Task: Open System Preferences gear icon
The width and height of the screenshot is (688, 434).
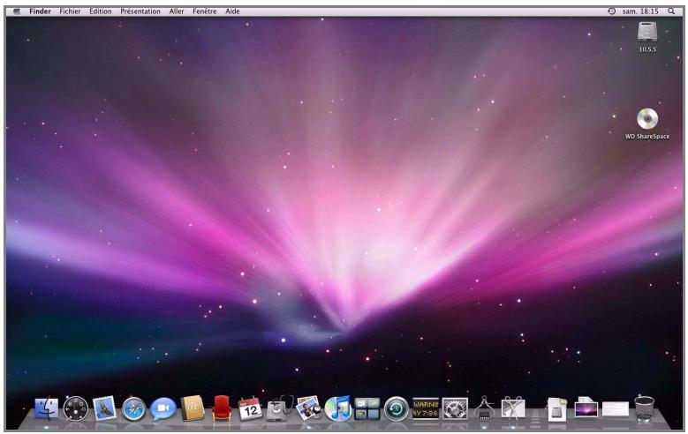Action: pyautogui.click(x=455, y=408)
